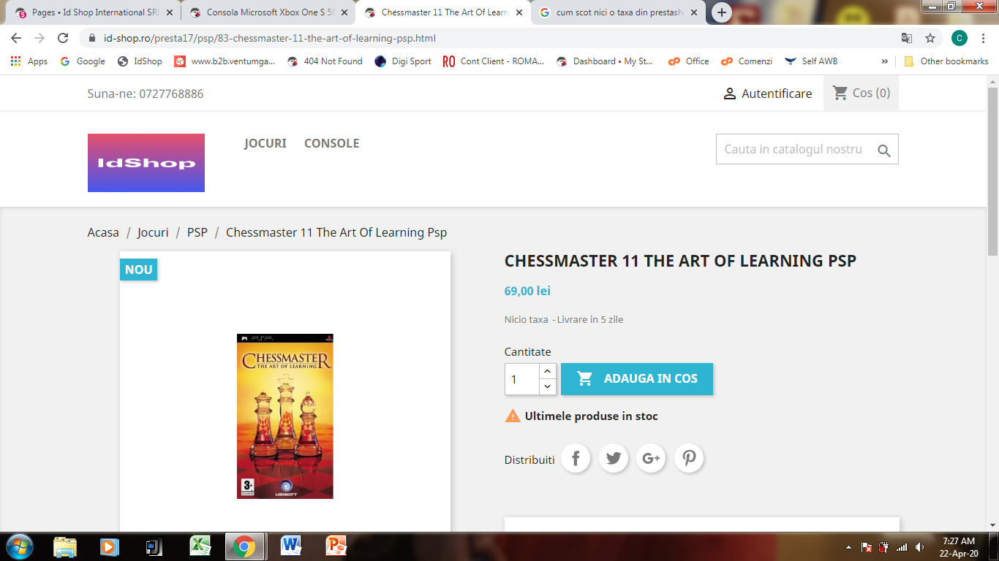The image size is (999, 561).
Task: Open Other bookmarks folder
Action: point(946,61)
